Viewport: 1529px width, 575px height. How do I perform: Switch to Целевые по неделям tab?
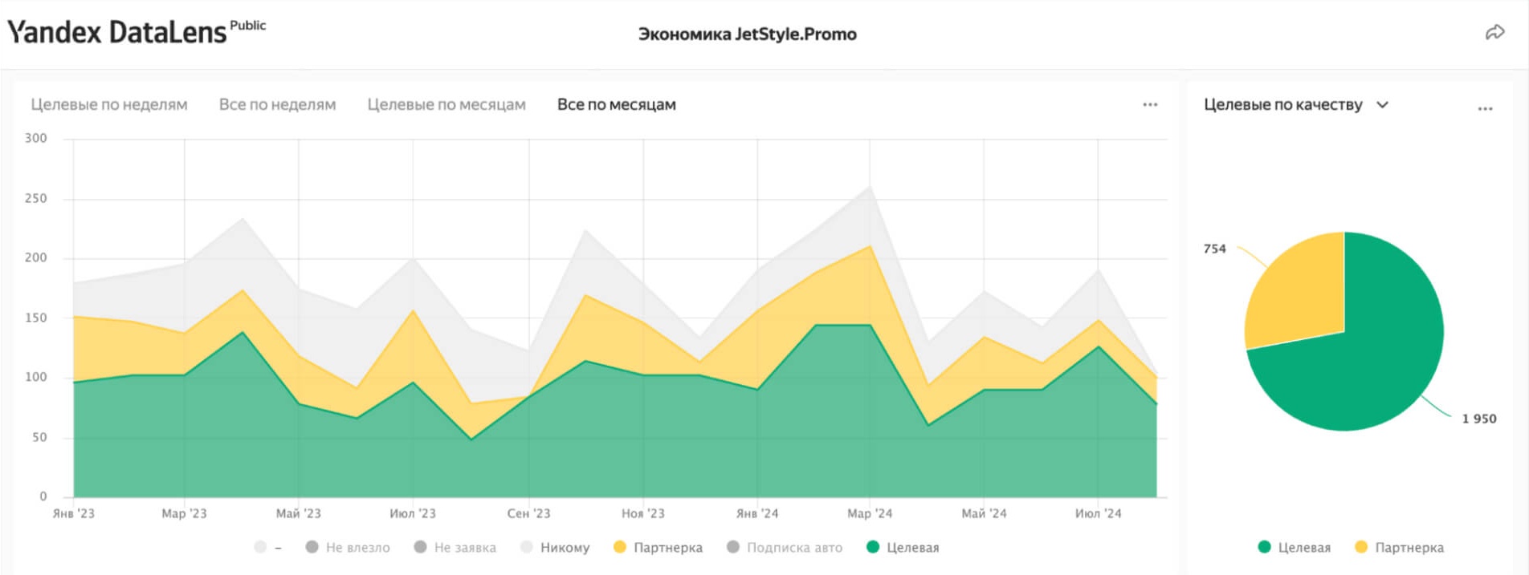[109, 105]
